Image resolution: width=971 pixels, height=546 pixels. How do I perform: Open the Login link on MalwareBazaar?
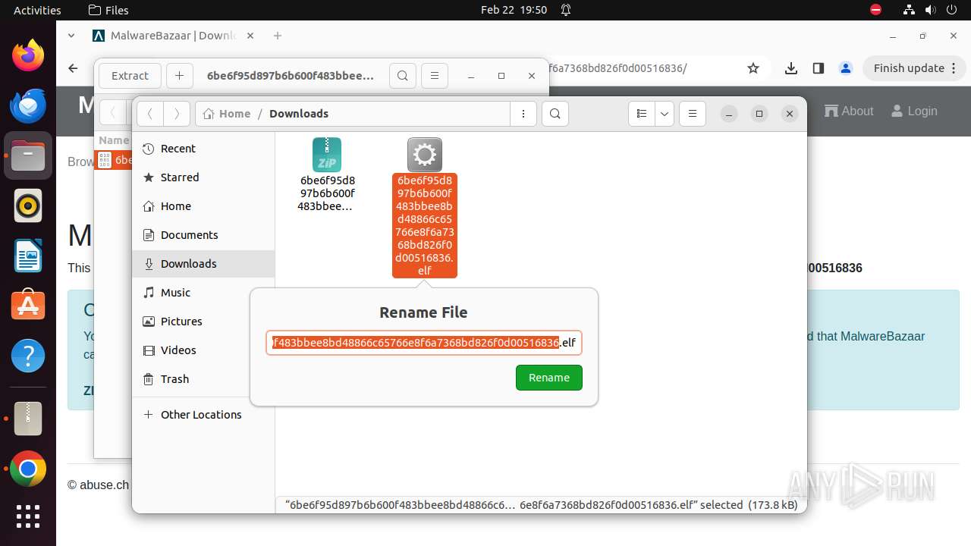(914, 111)
